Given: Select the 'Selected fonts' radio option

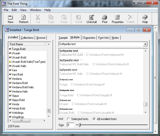Looking at the screenshot, I should point(68,119).
